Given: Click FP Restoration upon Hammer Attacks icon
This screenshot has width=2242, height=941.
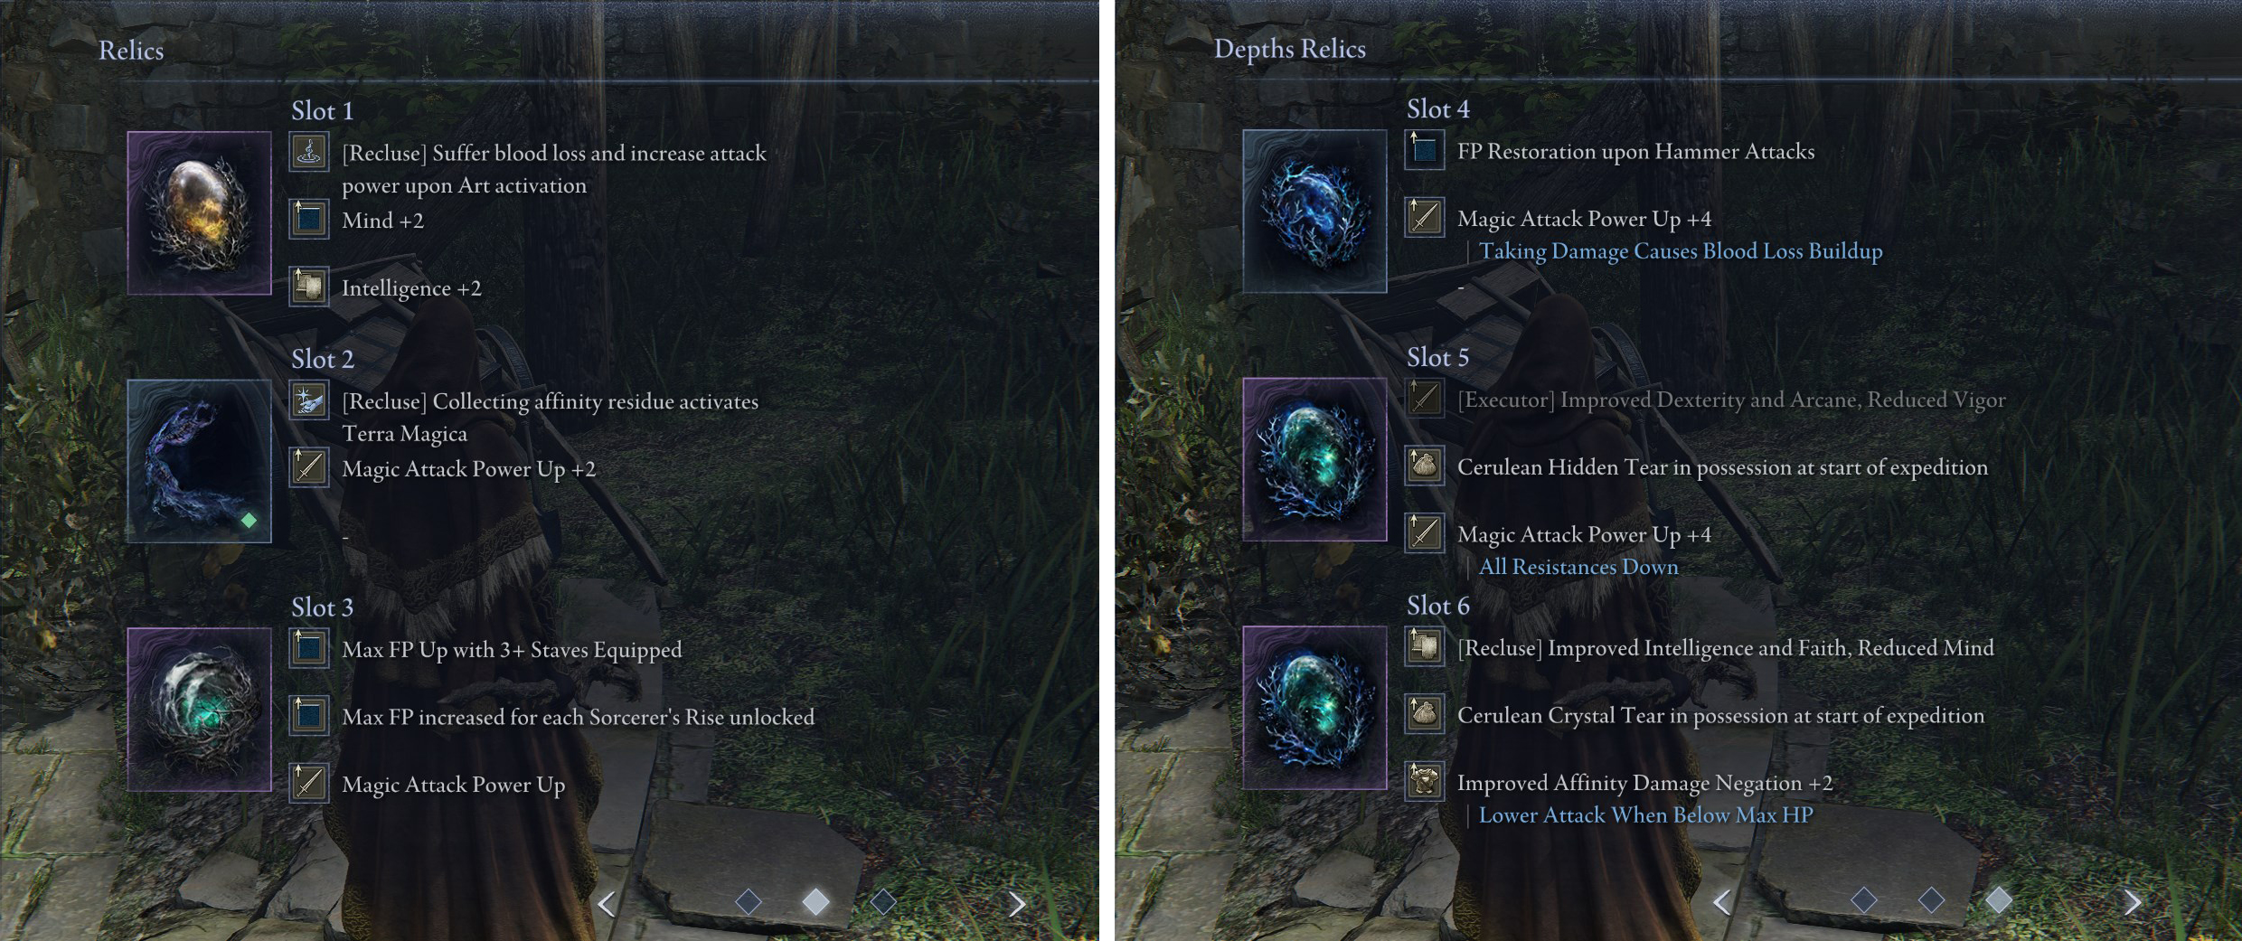Looking at the screenshot, I should (x=1425, y=150).
